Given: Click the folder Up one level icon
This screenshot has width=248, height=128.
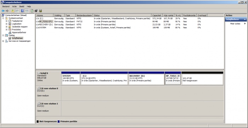Looking at the screenshot, I should 13,11.
